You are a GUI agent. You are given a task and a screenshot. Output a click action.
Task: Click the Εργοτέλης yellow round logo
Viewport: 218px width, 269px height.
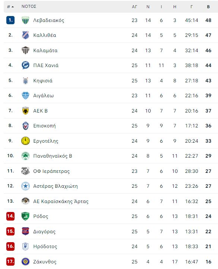25,141
